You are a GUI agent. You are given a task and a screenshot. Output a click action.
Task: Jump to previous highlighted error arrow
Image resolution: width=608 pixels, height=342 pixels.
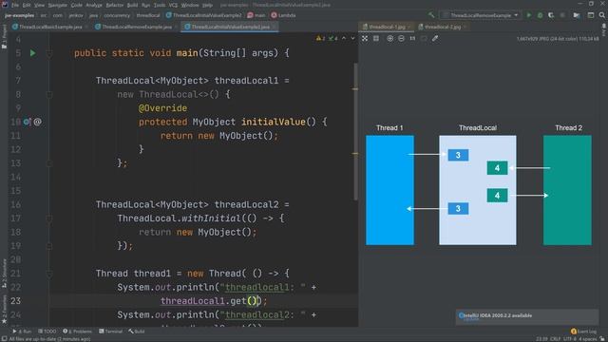pos(344,38)
